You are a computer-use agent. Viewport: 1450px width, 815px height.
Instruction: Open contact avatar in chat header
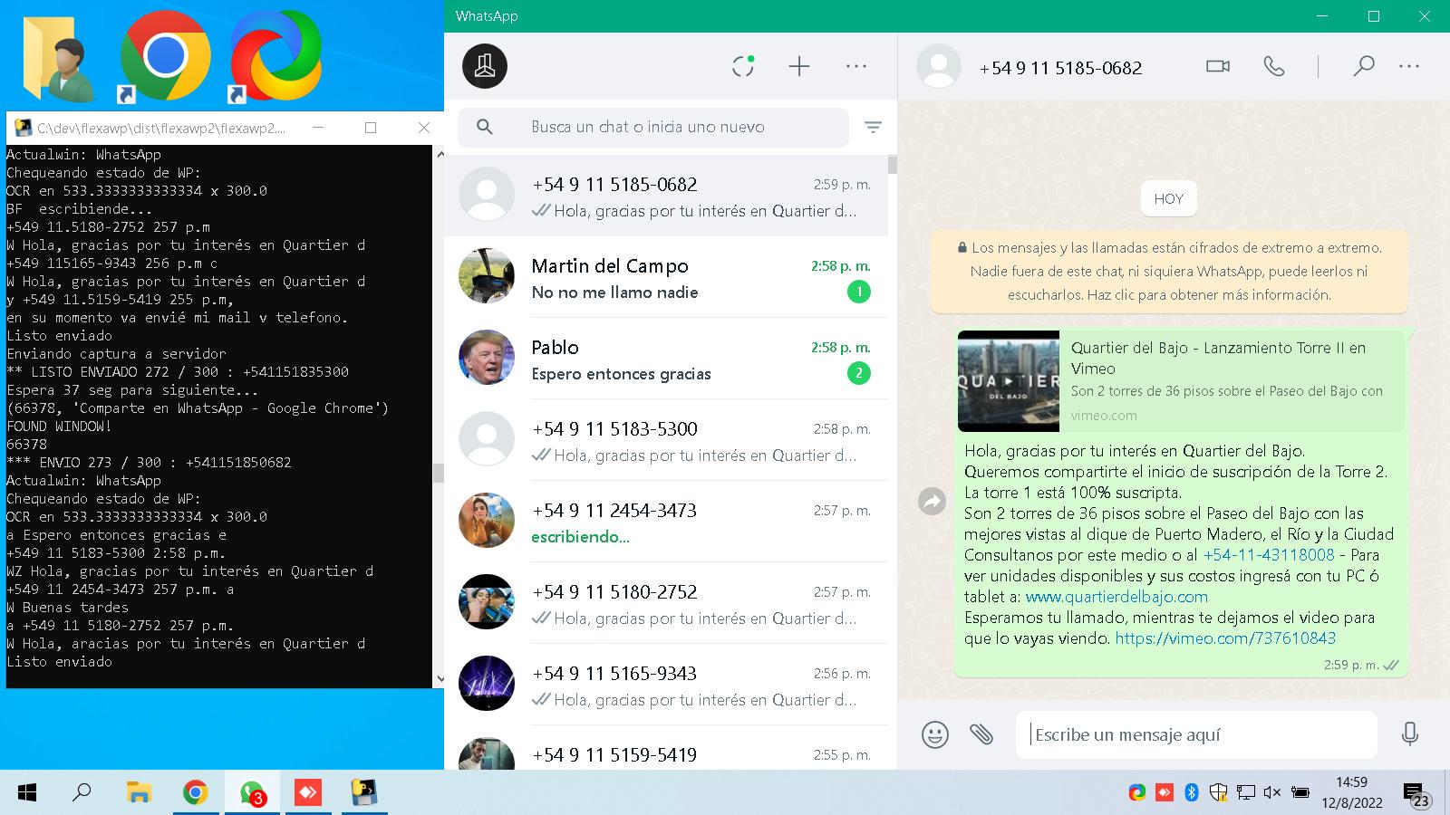click(939, 66)
